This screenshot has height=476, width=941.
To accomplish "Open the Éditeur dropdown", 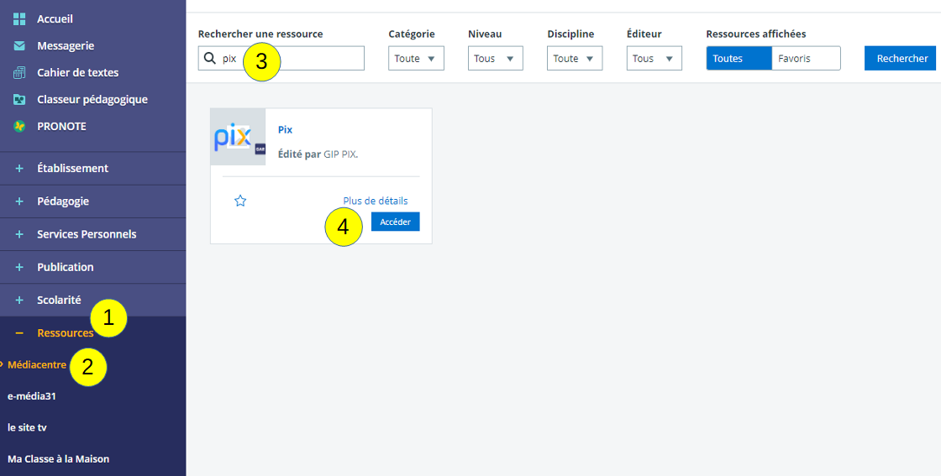I will [654, 59].
